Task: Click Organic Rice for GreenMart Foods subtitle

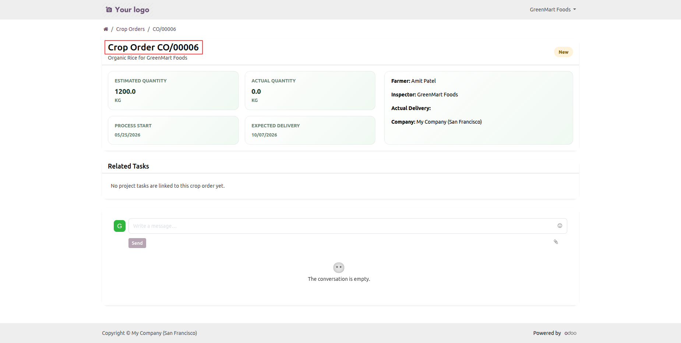Action: click(148, 58)
